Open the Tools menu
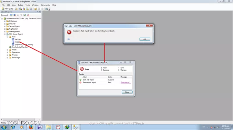 click(27, 5)
